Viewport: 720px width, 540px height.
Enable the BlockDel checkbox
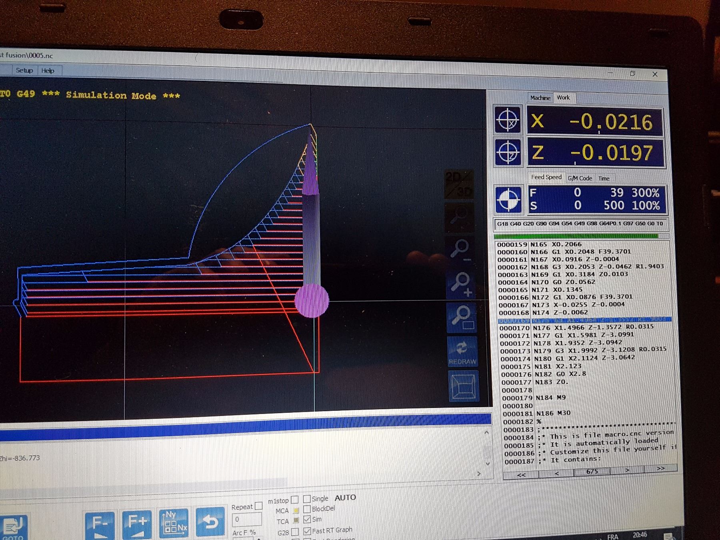coord(307,509)
